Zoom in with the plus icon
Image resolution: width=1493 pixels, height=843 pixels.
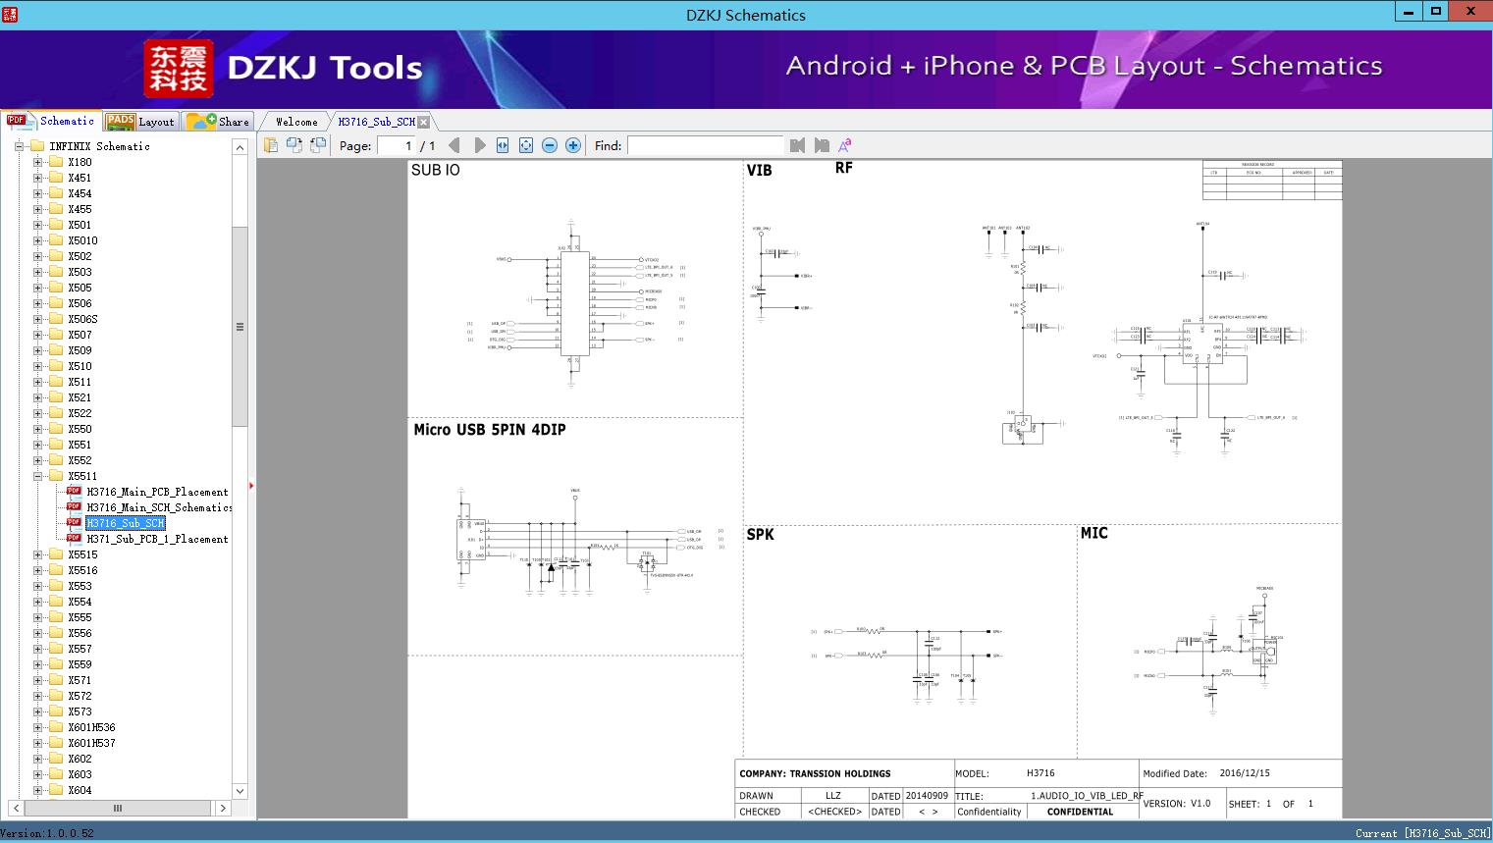point(573,145)
